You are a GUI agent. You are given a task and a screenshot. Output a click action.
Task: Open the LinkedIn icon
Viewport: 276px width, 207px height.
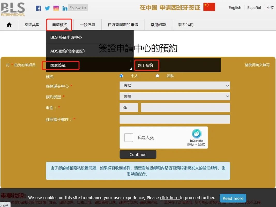click(65, 8)
